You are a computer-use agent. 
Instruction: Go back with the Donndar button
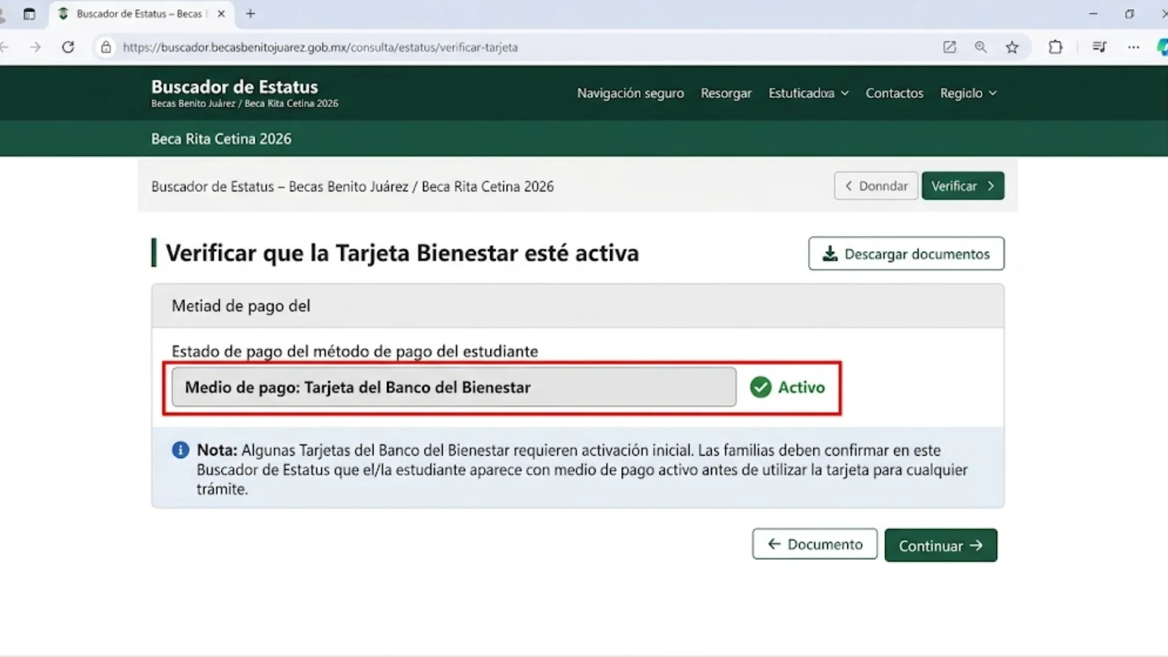[x=876, y=186]
